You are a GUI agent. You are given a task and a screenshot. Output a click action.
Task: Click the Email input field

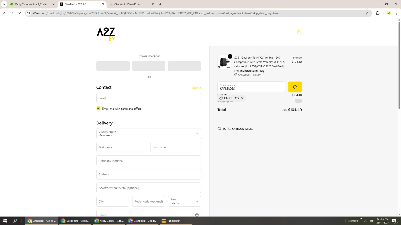149,98
